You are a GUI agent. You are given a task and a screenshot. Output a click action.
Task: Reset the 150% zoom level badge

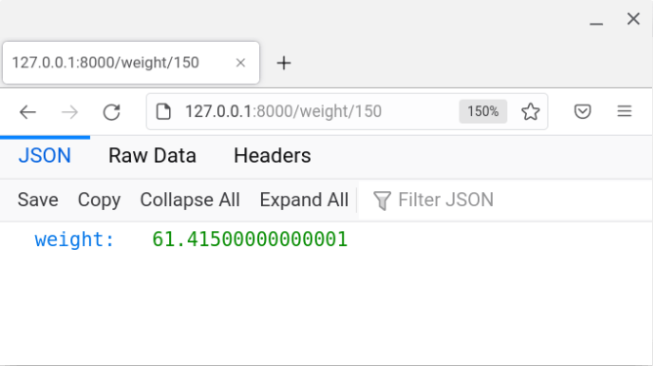pos(483,111)
